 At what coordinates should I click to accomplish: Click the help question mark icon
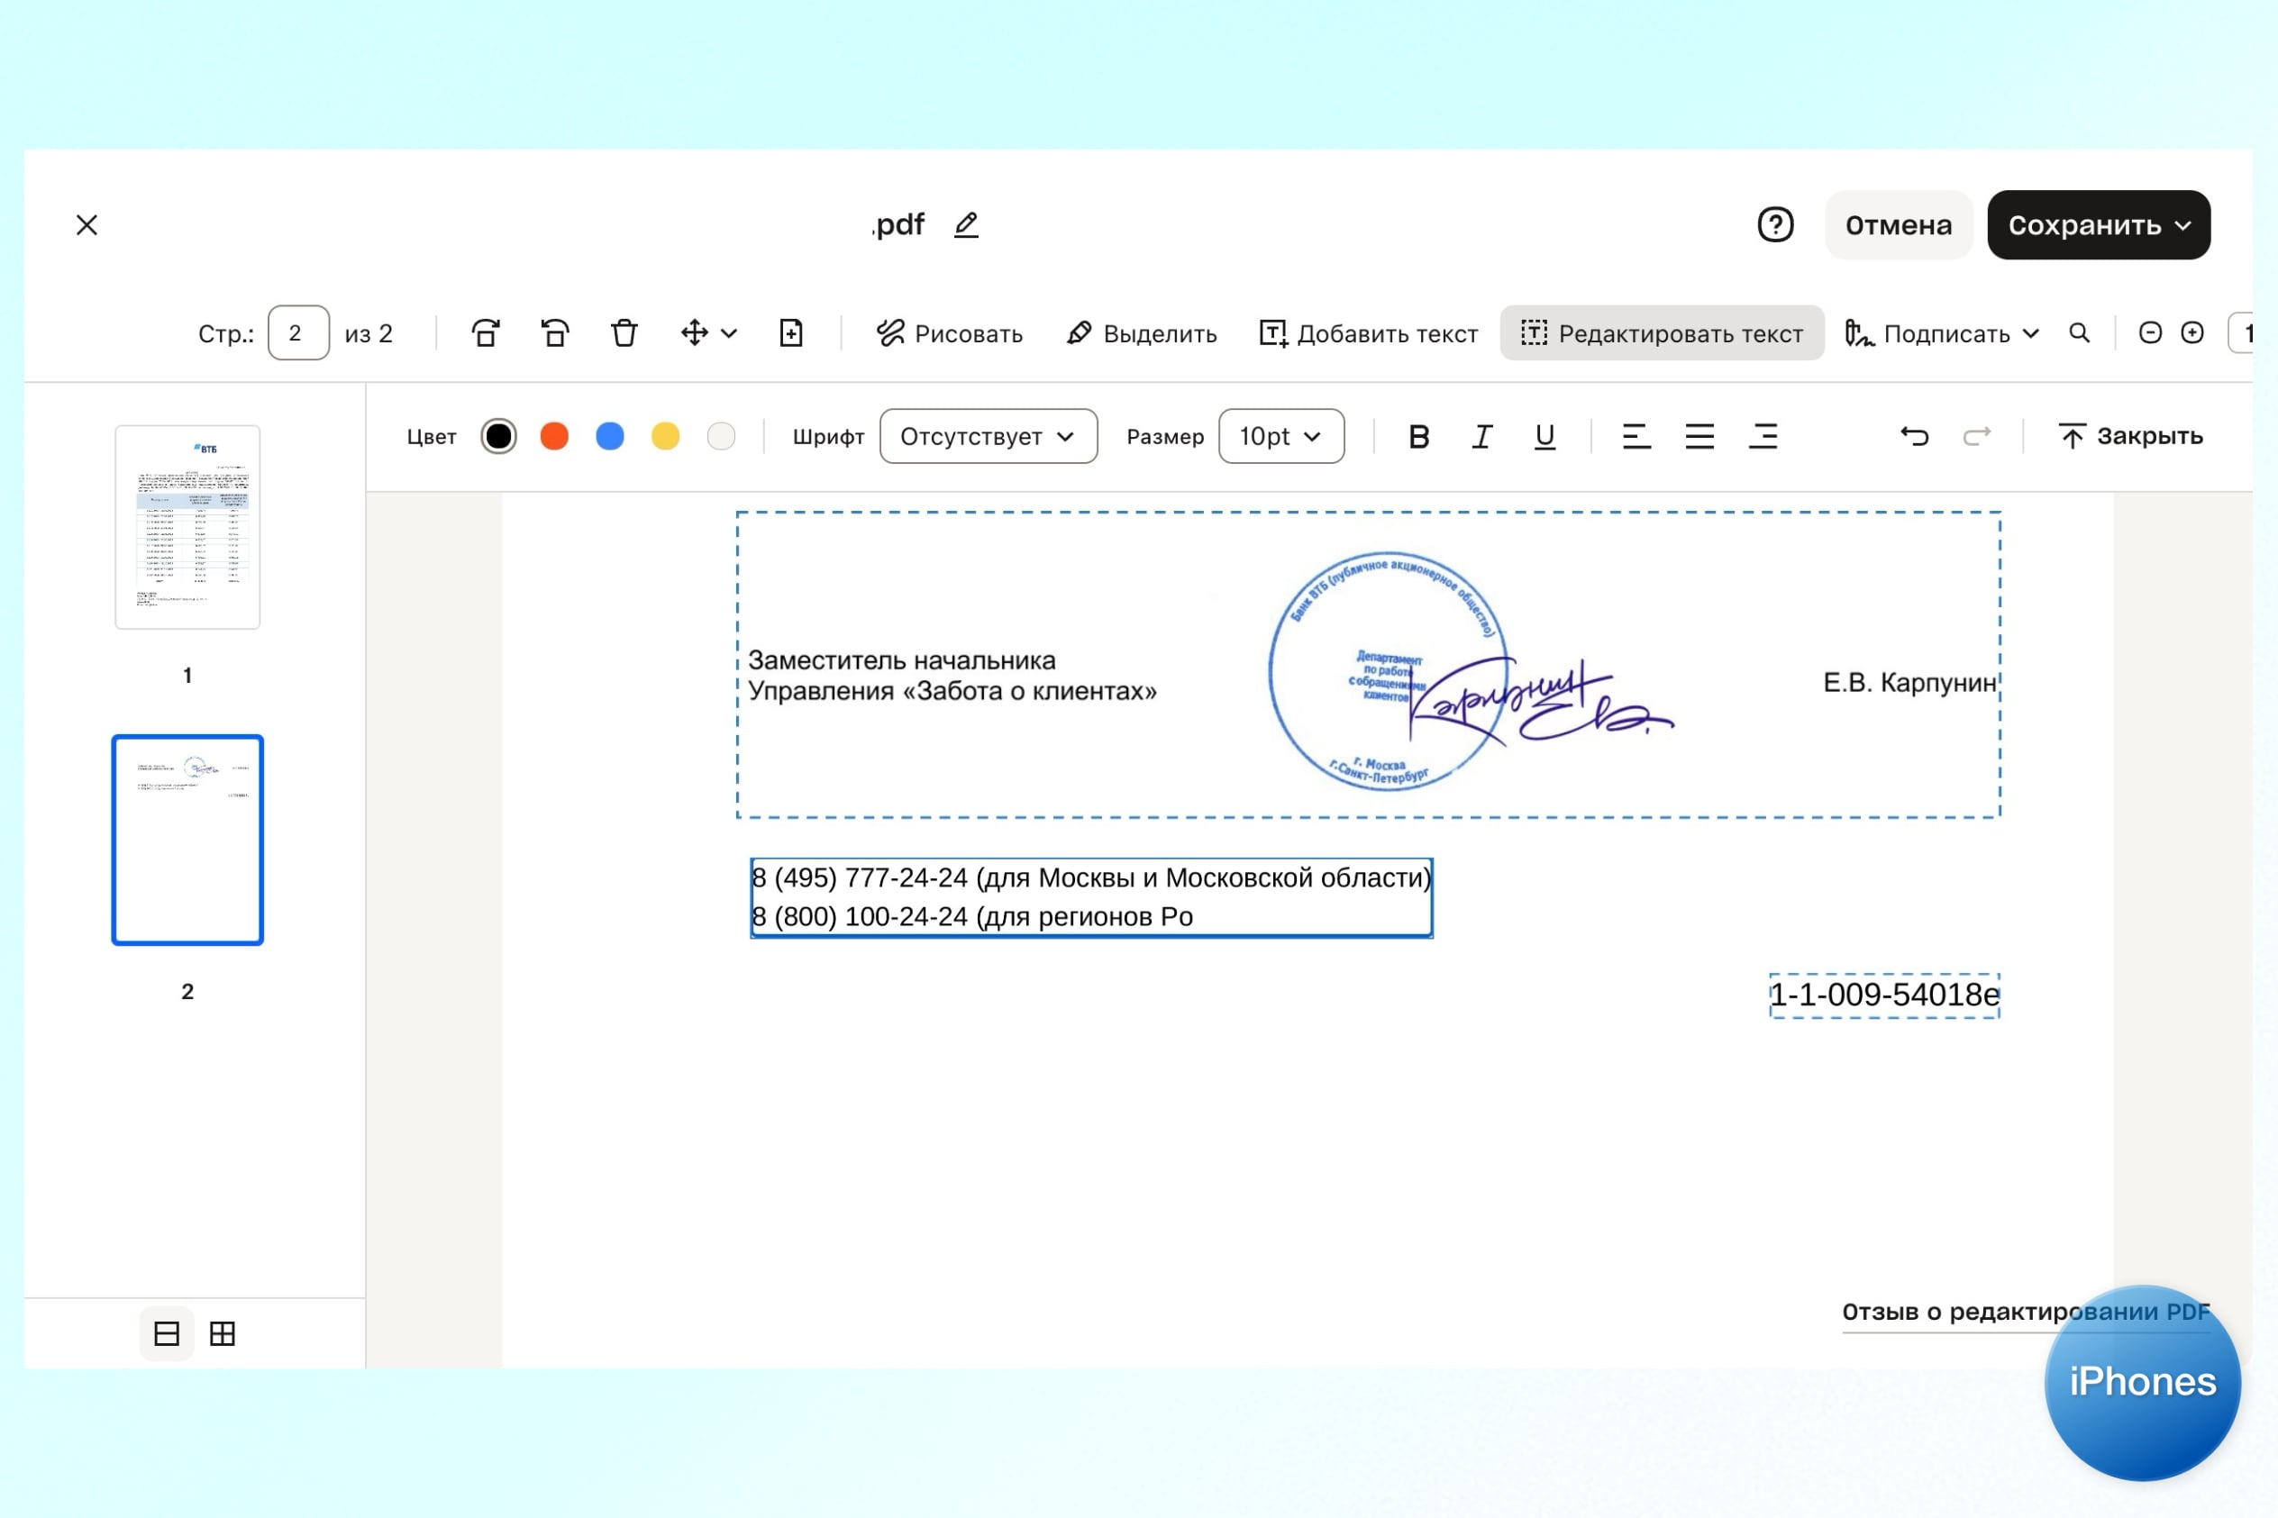pyautogui.click(x=1774, y=224)
